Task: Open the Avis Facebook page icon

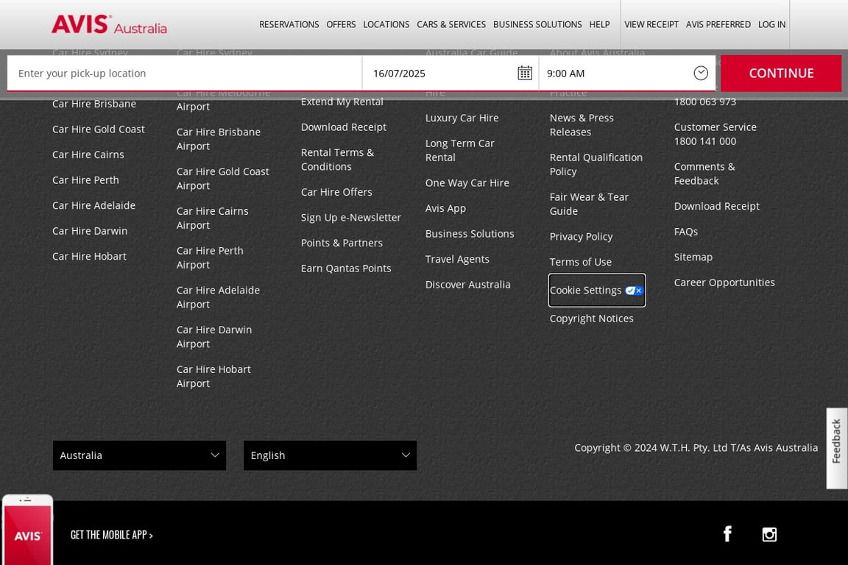Action: coord(727,534)
